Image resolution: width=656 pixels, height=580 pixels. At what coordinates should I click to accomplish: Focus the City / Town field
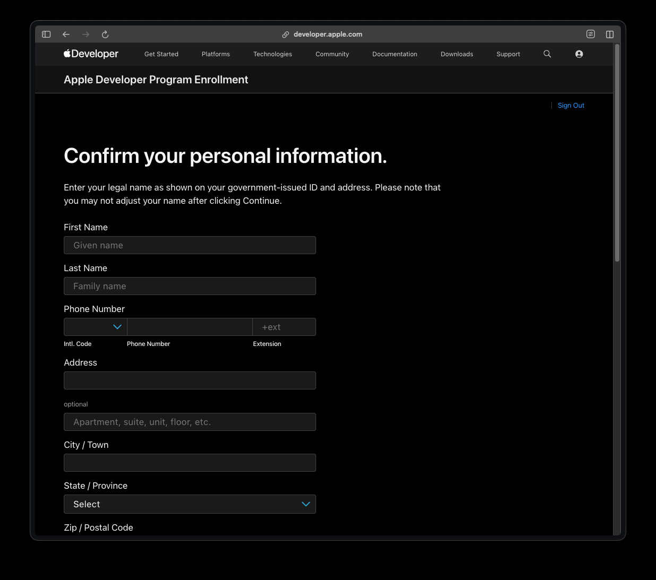pyautogui.click(x=190, y=463)
